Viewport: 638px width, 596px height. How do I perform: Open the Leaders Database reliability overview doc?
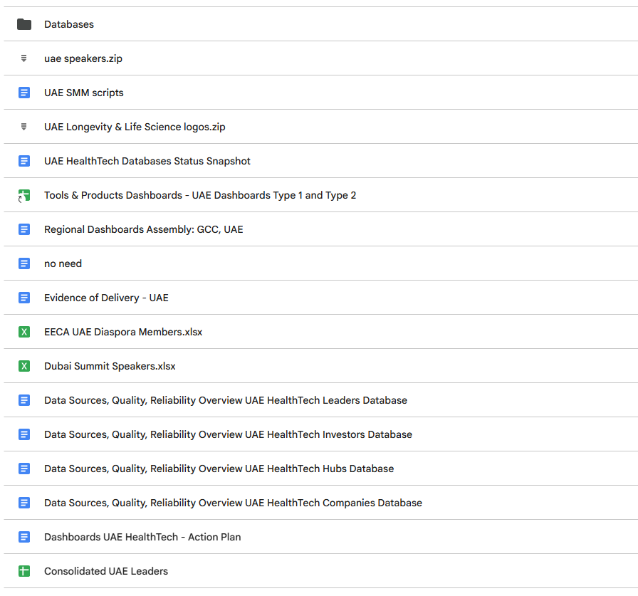click(x=225, y=400)
